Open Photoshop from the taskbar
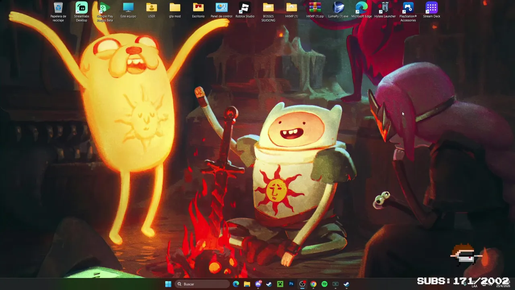The image size is (515, 290). tap(291, 284)
